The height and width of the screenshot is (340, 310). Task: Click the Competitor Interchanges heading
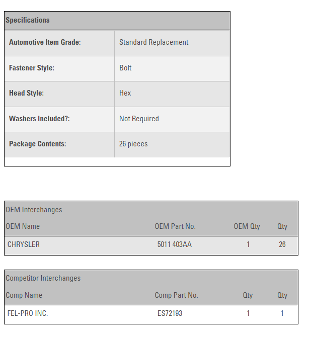43,278
